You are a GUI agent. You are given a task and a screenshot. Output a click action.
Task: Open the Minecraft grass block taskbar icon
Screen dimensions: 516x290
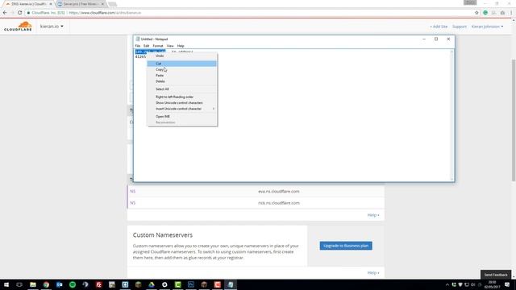138,284
